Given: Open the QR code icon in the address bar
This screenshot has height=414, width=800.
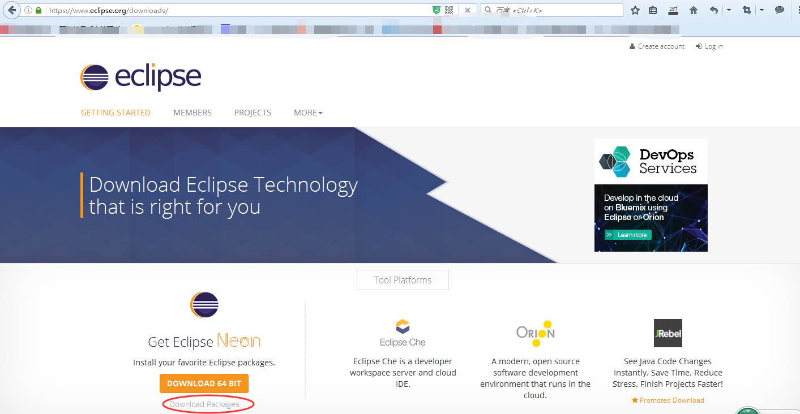Looking at the screenshot, I should click(x=450, y=10).
